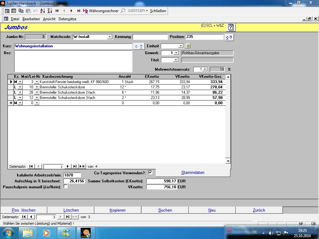Expand the Matchcode dropdown

pyautogui.click(x=109, y=37)
